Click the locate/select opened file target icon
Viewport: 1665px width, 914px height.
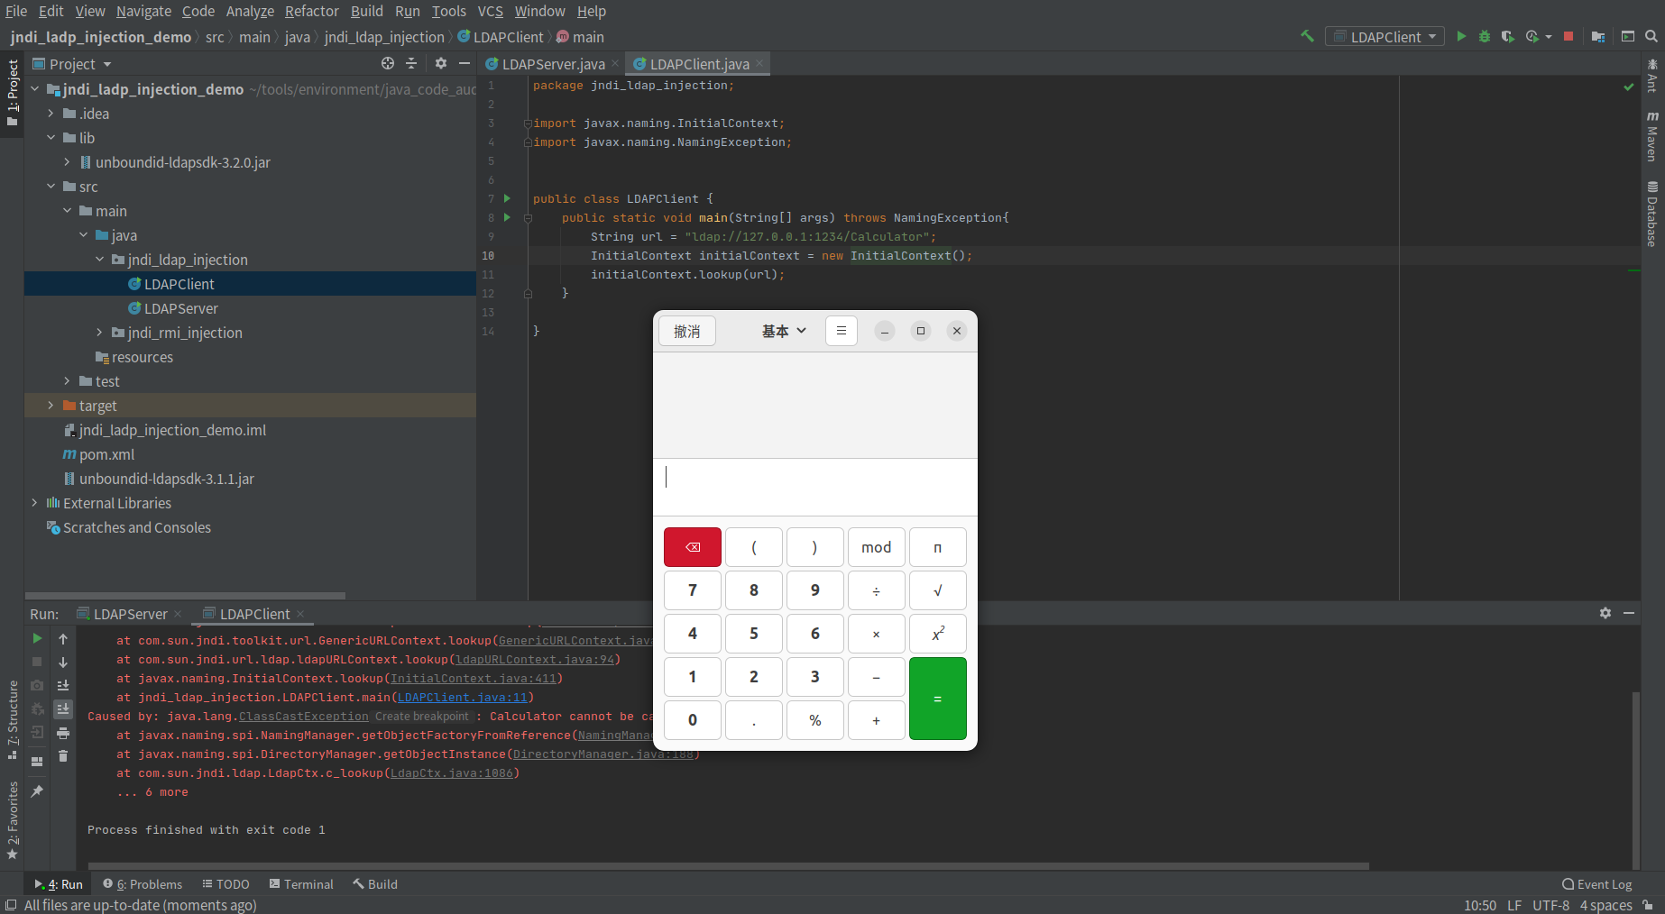click(388, 63)
